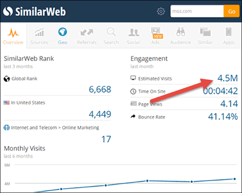Open the Internet and Telecom > Online Marketing link
This screenshot has height=193, width=242.
coord(55,128)
